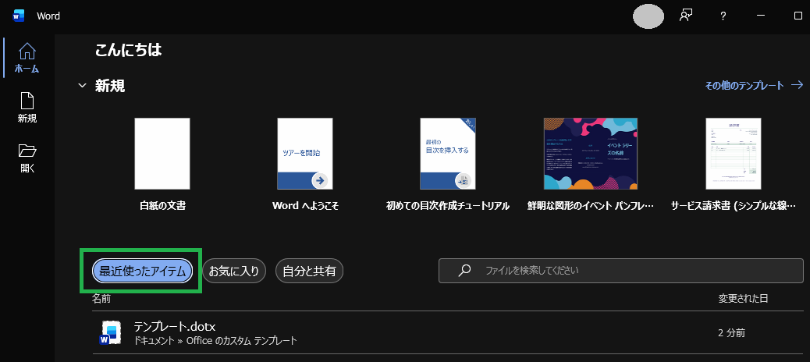Switch to the お気に入り tab

pyautogui.click(x=234, y=271)
